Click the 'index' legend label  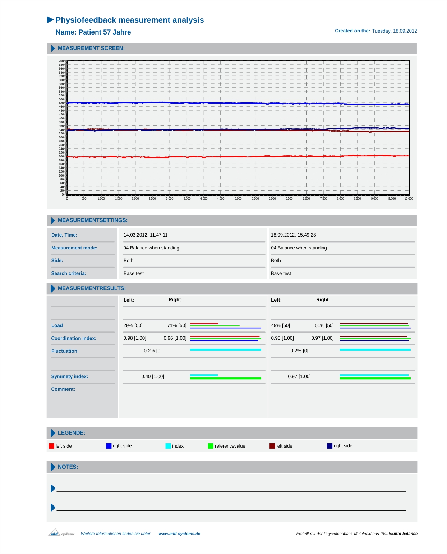[x=178, y=446]
